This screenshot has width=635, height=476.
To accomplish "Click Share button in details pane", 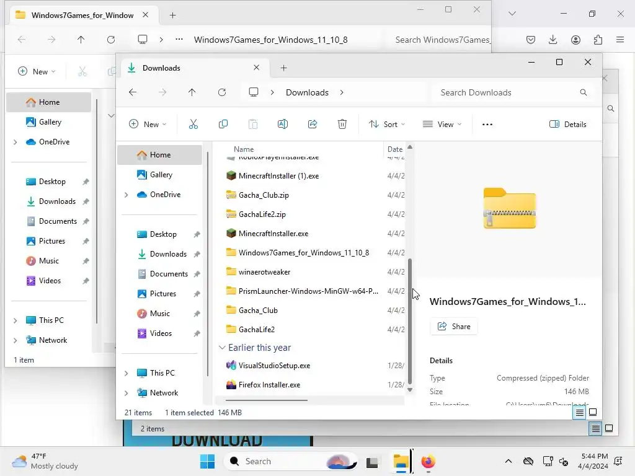I will 453,326.
